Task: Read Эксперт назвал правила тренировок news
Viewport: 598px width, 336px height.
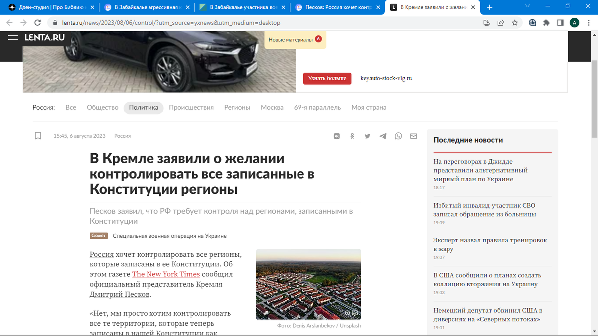Action: [x=490, y=244]
